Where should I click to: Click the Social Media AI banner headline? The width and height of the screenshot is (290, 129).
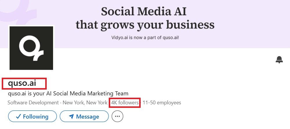pos(144,11)
